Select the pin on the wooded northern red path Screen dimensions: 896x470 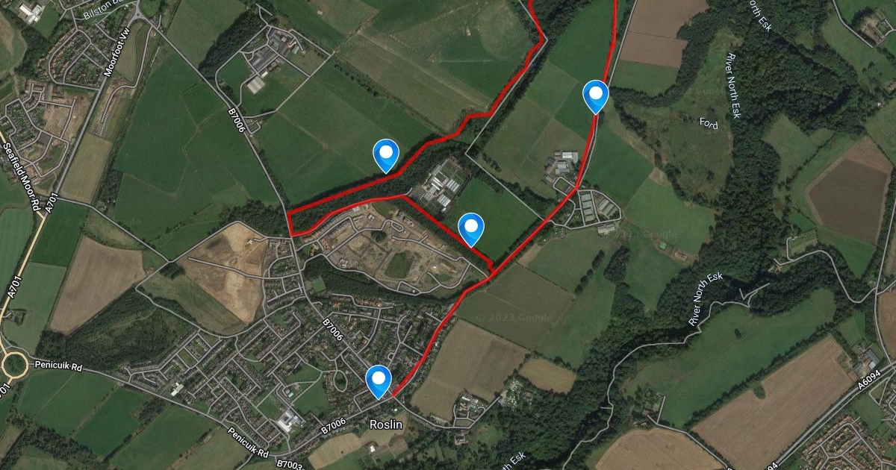tap(386, 156)
